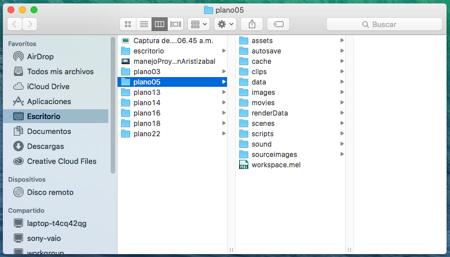Open Descargas in the sidebar
Viewport: 450px width, 257px height.
tap(56, 147)
